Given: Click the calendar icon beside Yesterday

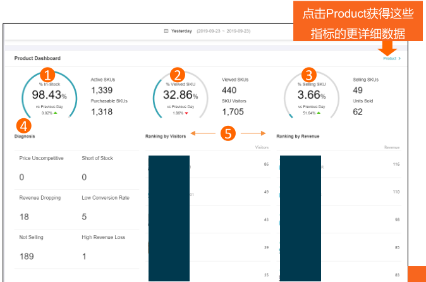Looking at the screenshot, I should (166, 30).
